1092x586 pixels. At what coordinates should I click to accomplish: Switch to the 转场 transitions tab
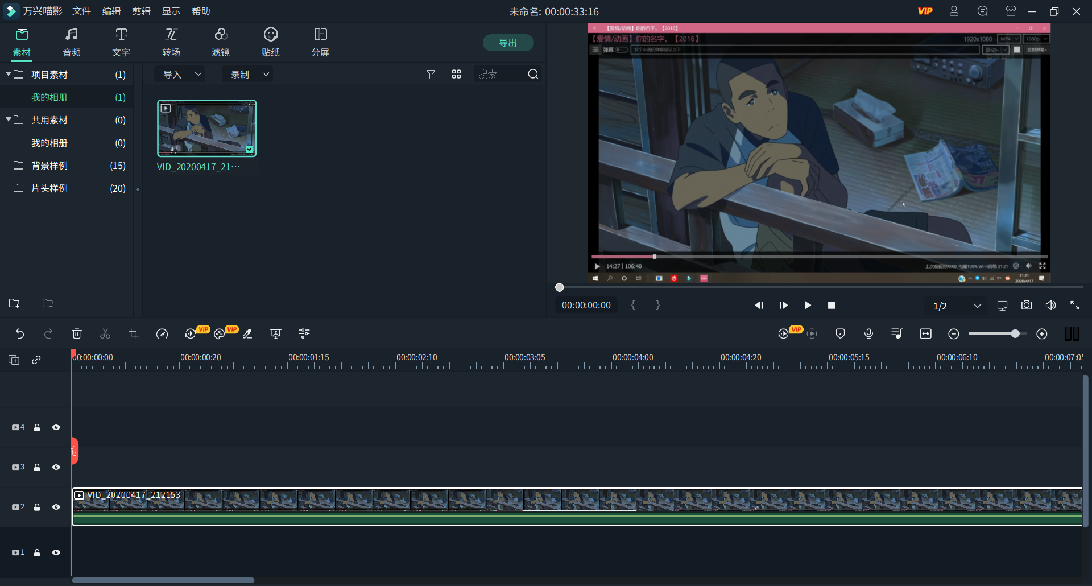click(171, 43)
